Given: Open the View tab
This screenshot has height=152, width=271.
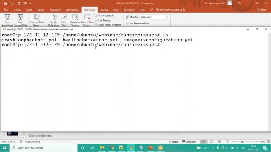Looking at the screenshot, I should 116,10.
